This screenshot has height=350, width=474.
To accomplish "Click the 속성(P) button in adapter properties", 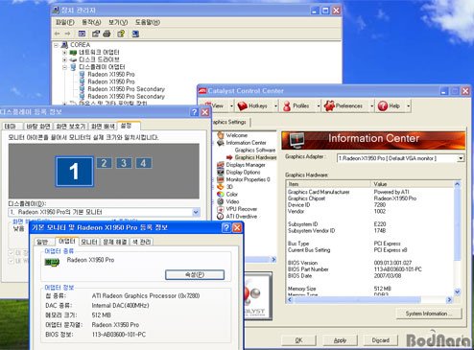I will pyautogui.click(x=195, y=274).
